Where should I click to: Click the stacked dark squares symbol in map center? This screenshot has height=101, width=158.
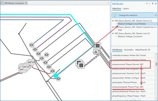tap(80, 64)
